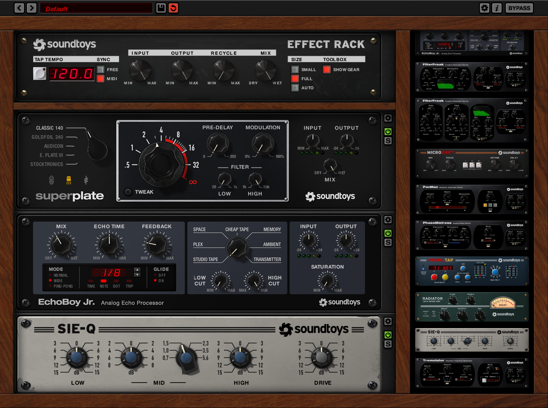Select the GOLDFOIL 240 plate type
The image size is (548, 408).
coord(47,137)
